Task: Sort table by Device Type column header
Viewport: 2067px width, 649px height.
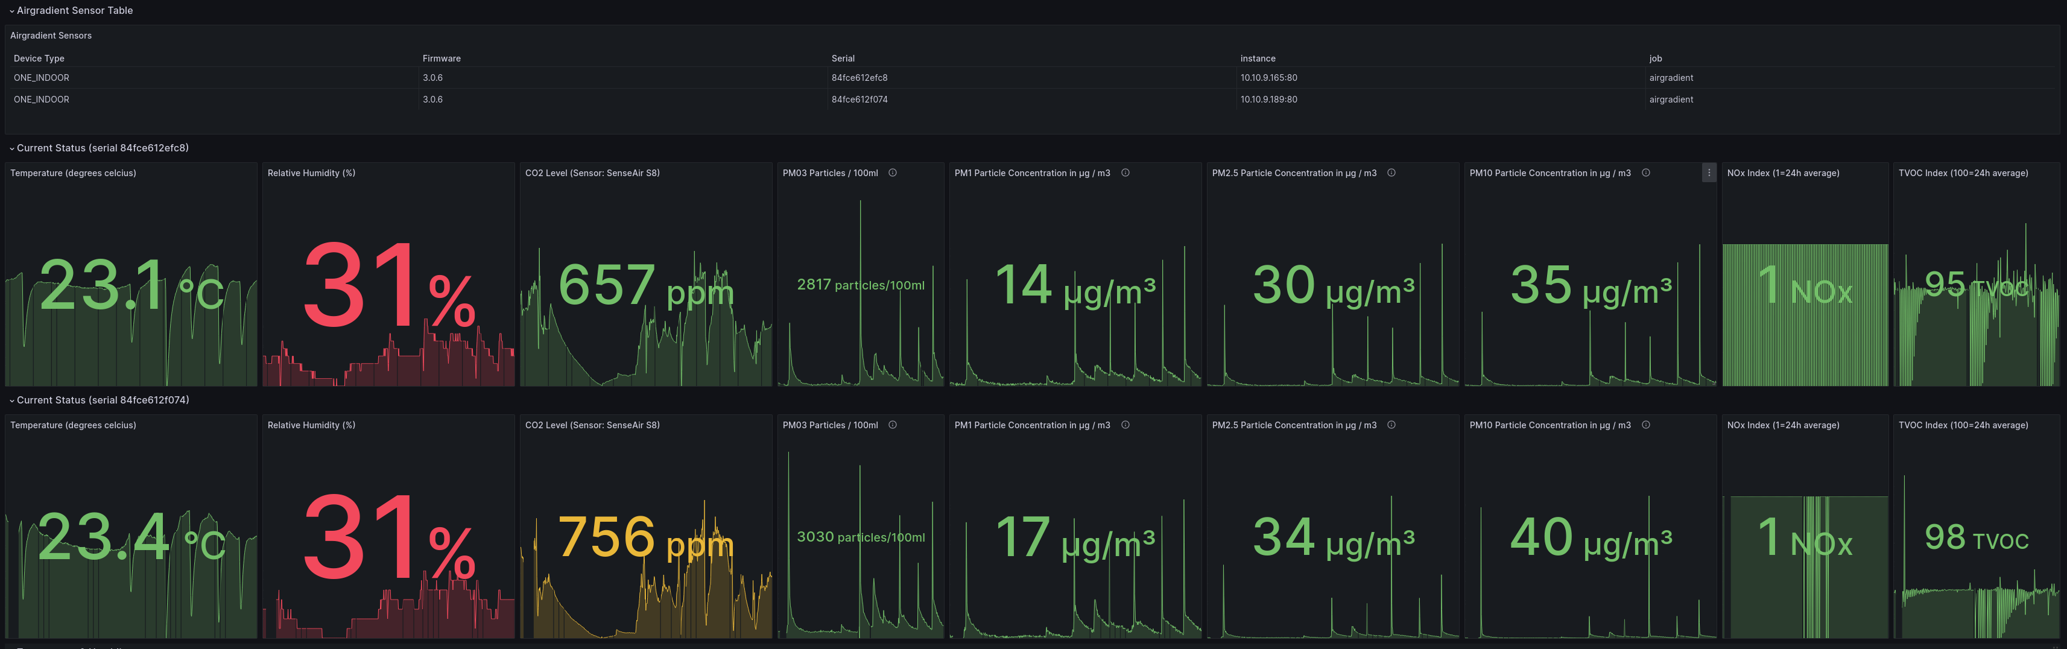Action: [x=39, y=59]
